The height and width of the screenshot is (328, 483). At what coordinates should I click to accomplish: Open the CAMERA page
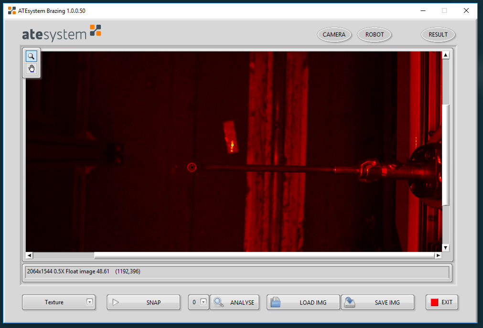334,35
